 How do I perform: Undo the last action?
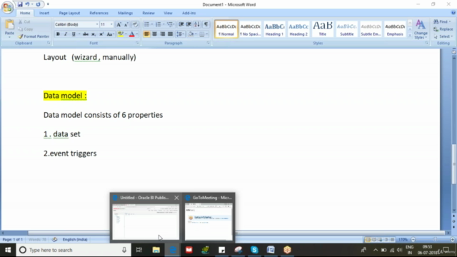[27, 4]
